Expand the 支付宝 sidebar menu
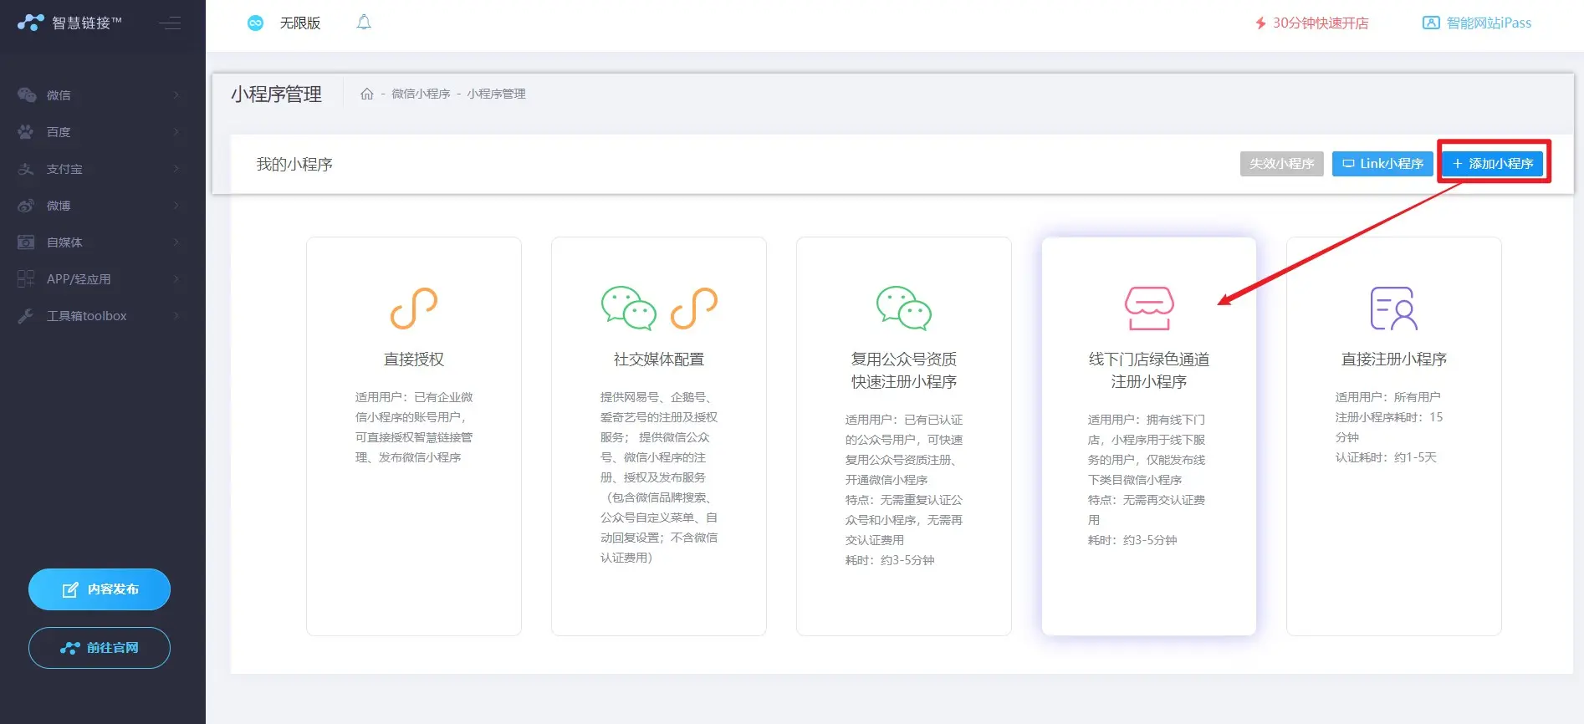Image resolution: width=1584 pixels, height=724 pixels. coord(99,169)
